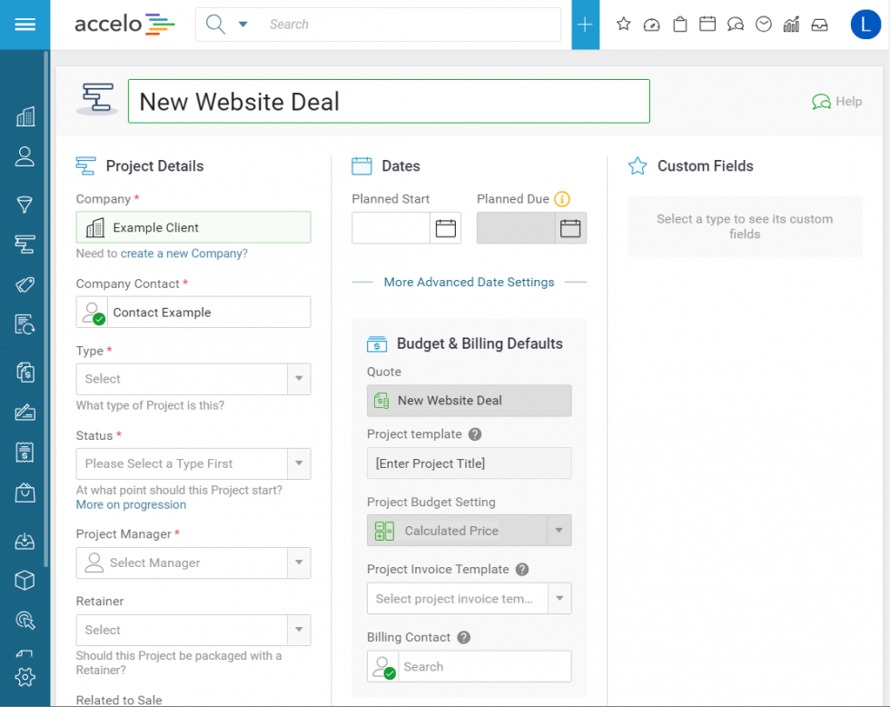The width and height of the screenshot is (890, 707).
Task: Open the dashboard gauge icon in the top bar
Action: point(651,25)
